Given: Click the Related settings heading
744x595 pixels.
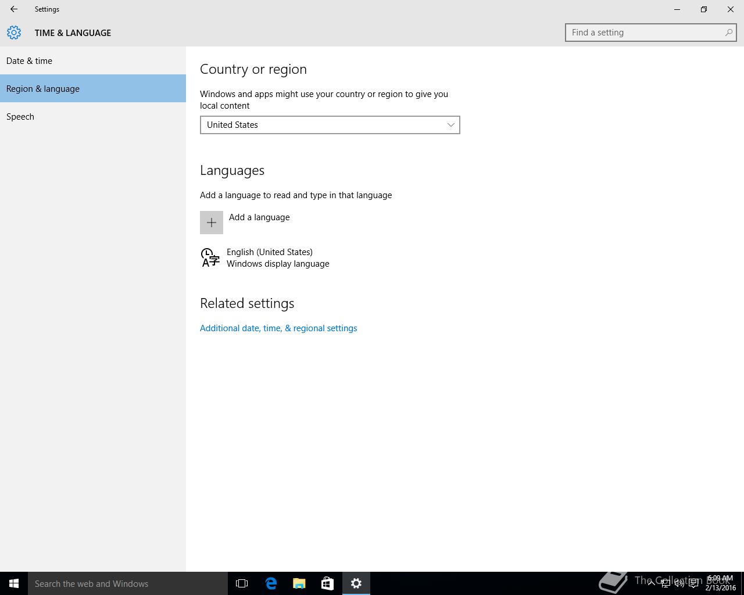Looking at the screenshot, I should pos(247,303).
